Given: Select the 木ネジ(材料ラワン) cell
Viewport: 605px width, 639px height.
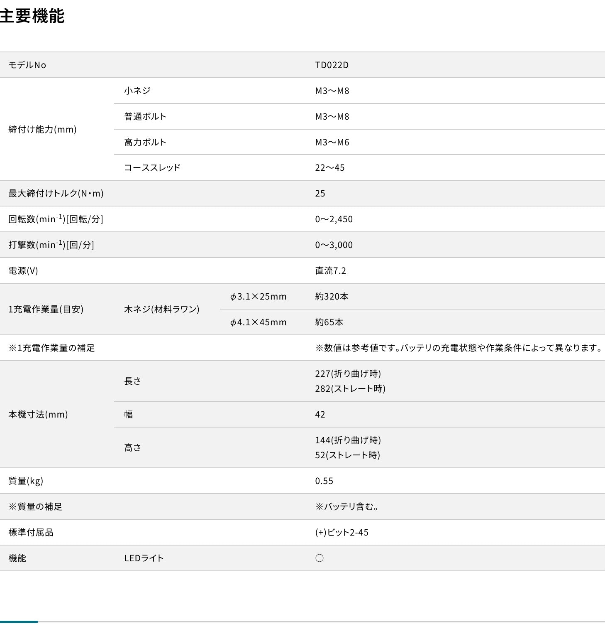Looking at the screenshot, I should [162, 309].
